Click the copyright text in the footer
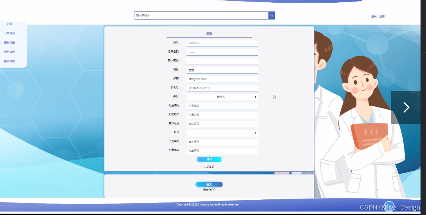 (x=208, y=205)
